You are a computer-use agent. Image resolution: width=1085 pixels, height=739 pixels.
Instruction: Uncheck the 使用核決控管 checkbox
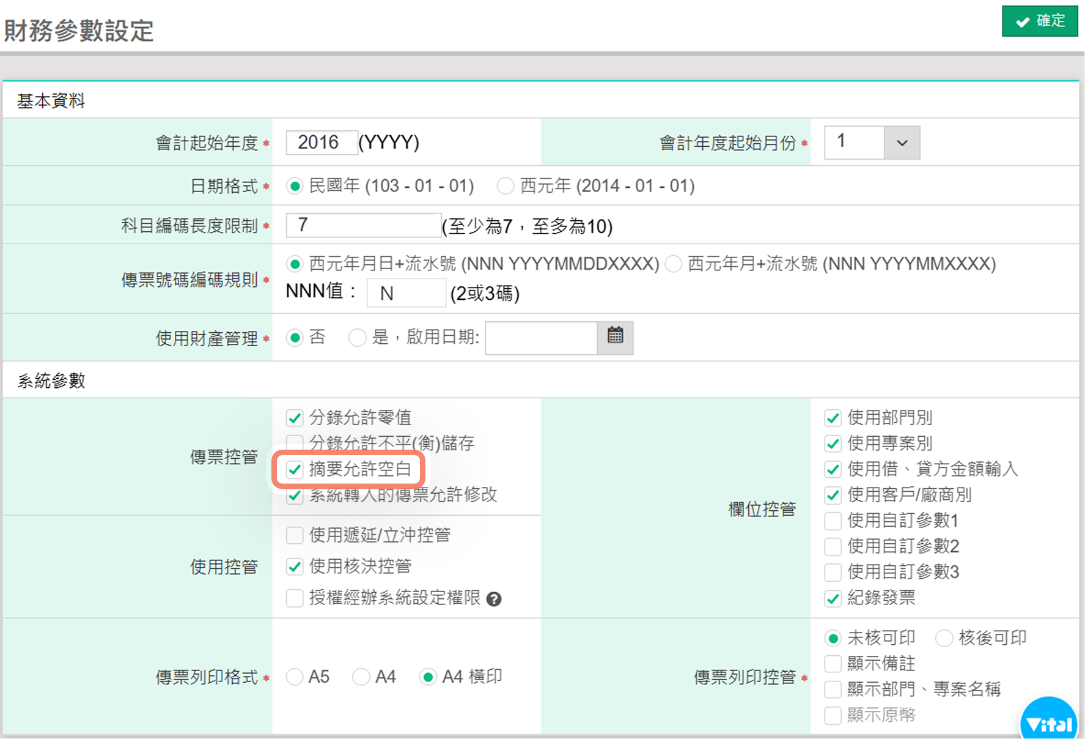coord(295,566)
